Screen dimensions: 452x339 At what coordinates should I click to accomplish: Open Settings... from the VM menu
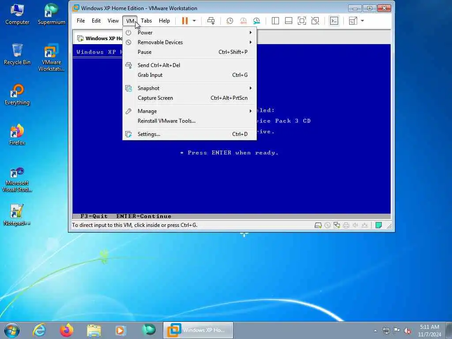189,134
